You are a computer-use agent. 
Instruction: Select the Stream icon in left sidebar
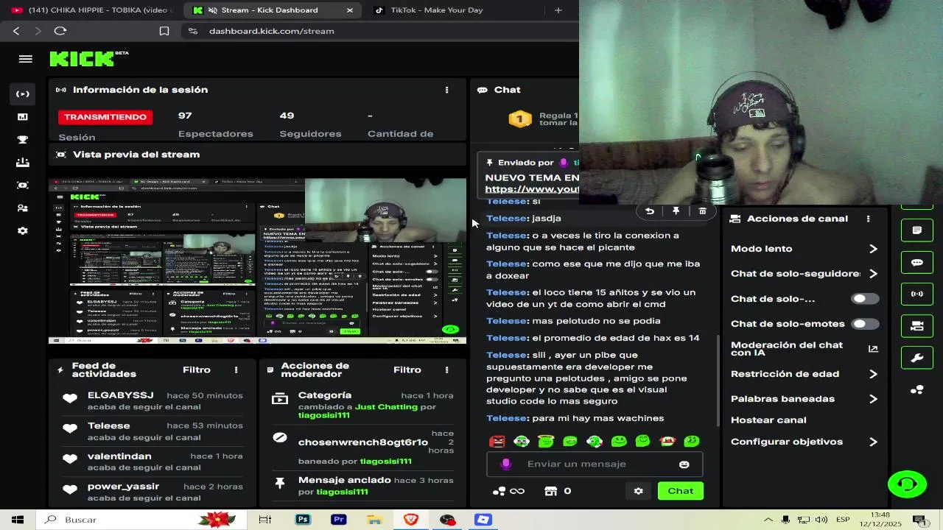pyautogui.click(x=23, y=93)
